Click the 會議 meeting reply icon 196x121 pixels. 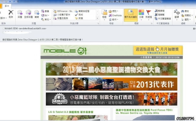pyautogui.click(x=45, y=11)
